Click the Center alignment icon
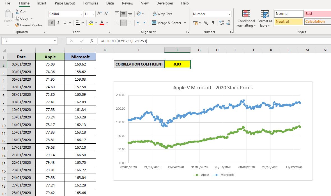 123,23
